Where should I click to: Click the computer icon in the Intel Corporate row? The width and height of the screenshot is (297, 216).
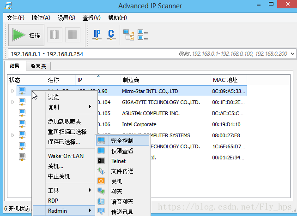[x=22, y=124]
